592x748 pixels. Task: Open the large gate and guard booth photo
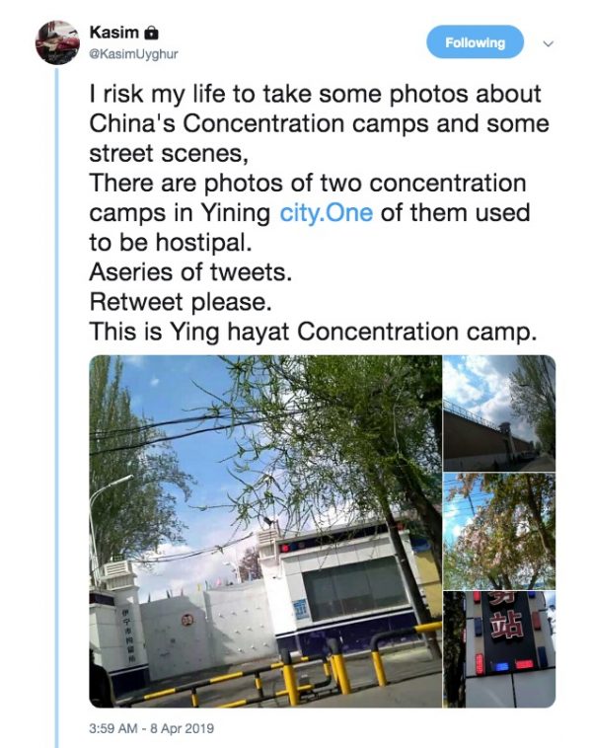[265, 531]
